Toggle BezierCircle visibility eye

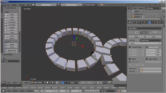[157, 14]
